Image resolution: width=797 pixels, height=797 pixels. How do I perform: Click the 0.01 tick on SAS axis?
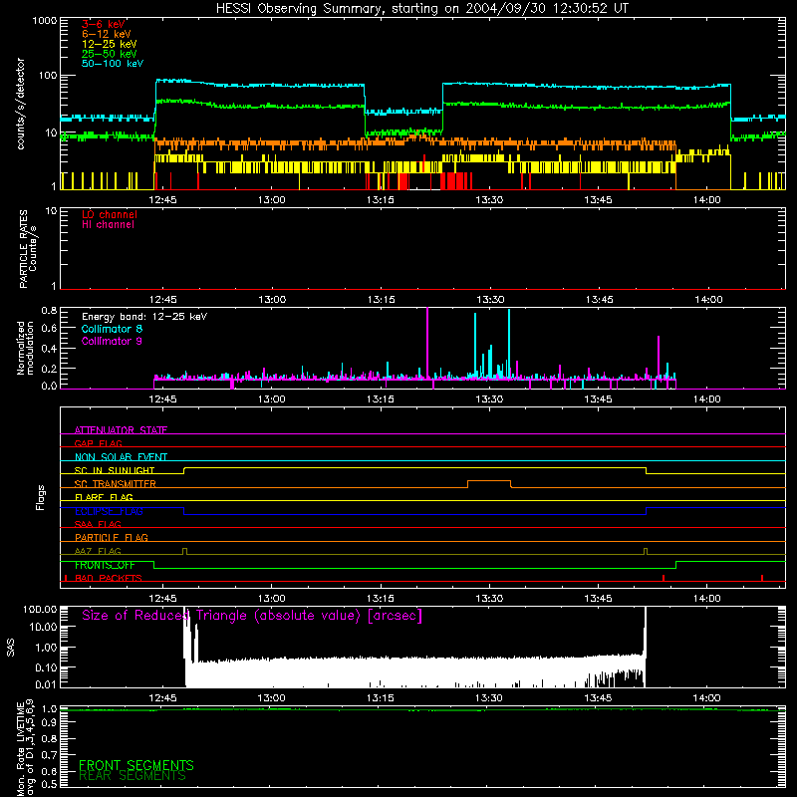coord(46,684)
